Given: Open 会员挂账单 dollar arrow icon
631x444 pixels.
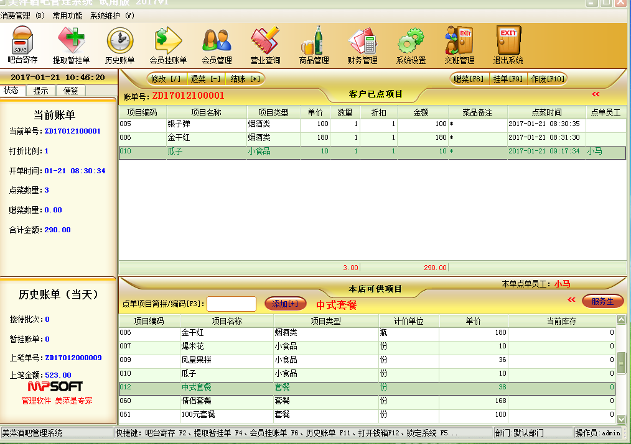Looking at the screenshot, I should click(168, 45).
